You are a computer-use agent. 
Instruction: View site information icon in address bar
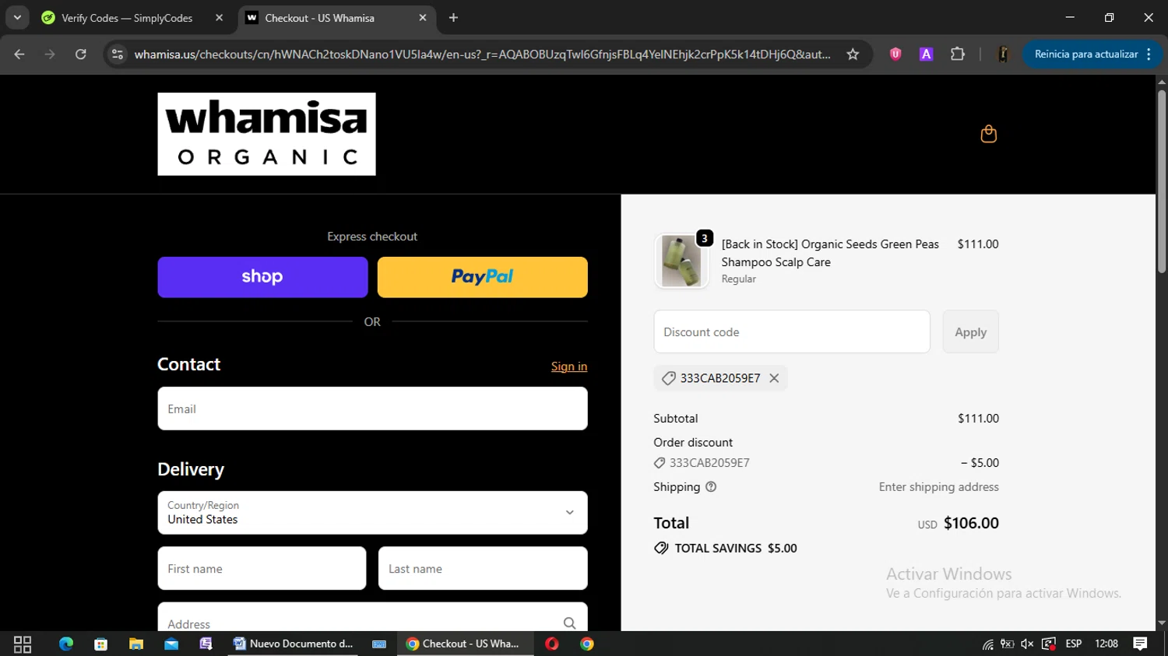click(118, 54)
